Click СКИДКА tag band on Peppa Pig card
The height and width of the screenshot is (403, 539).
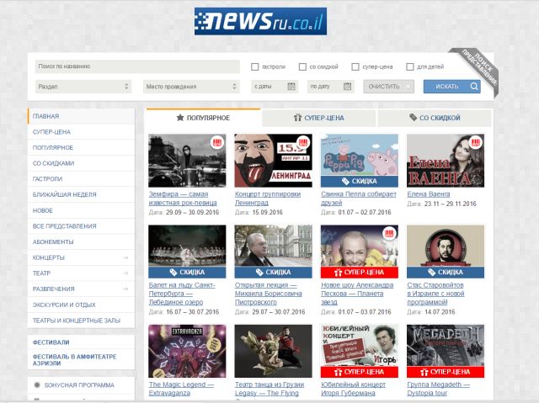click(x=360, y=181)
